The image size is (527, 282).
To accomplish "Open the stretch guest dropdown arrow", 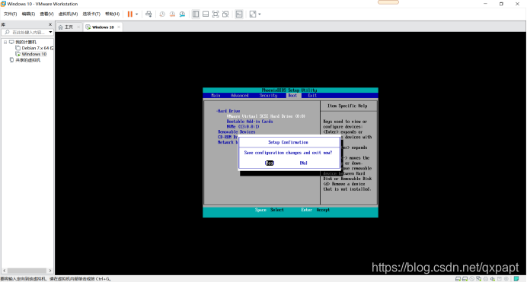I will click(x=260, y=14).
